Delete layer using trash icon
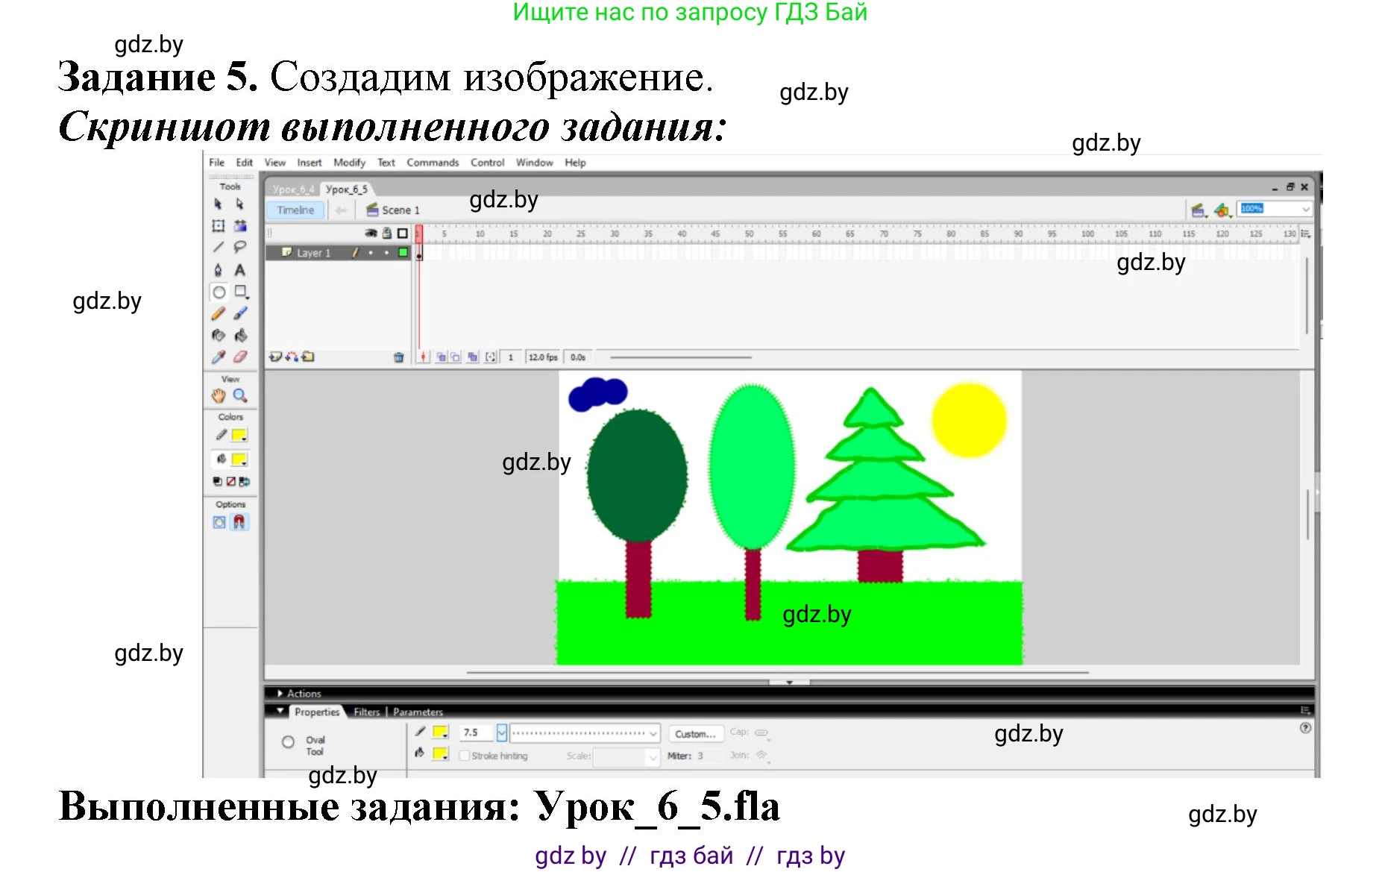The height and width of the screenshot is (872, 1382). click(398, 357)
